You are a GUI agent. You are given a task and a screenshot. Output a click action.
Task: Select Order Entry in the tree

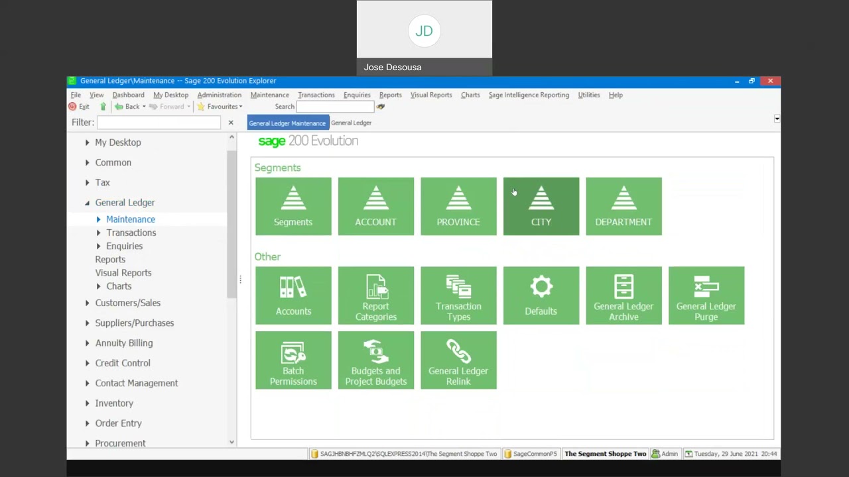click(x=118, y=423)
